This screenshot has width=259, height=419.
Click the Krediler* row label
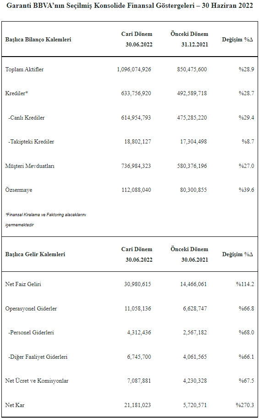tap(17, 93)
